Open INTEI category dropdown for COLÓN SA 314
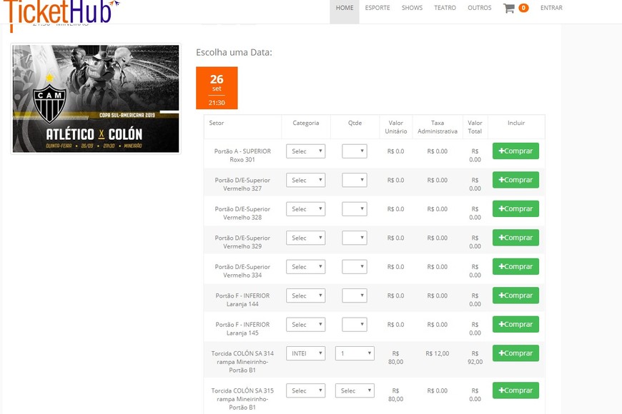This screenshot has height=414, width=622. tap(305, 353)
